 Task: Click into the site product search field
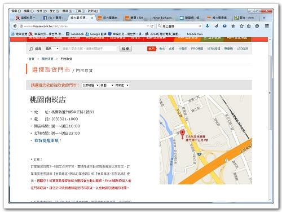click(90, 48)
